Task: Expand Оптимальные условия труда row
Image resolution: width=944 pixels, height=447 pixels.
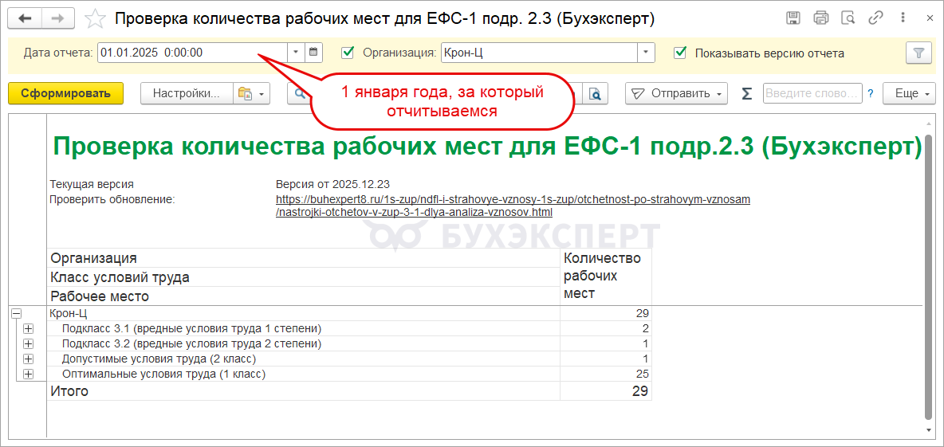Action: tap(28, 374)
